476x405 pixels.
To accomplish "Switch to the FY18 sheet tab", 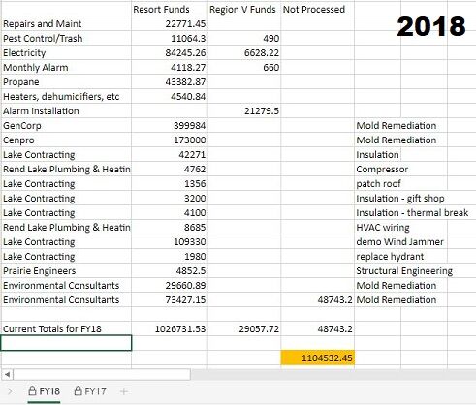I will (44, 391).
